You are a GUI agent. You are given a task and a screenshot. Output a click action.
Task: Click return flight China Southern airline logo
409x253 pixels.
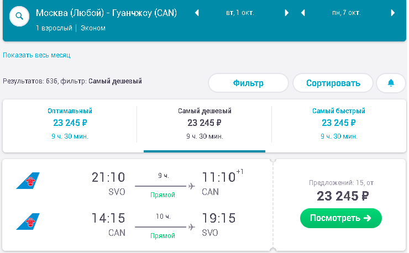pos(28,222)
